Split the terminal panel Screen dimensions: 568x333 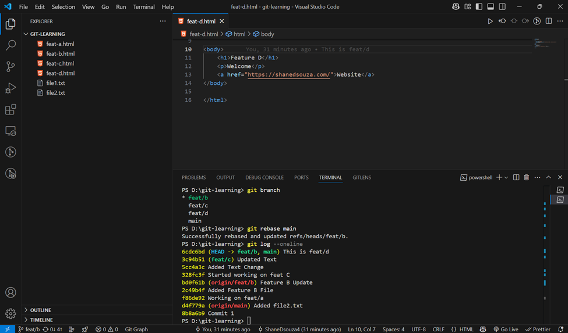tap(516, 177)
